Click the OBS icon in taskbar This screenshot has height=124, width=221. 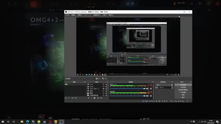pyautogui.click(x=61, y=122)
